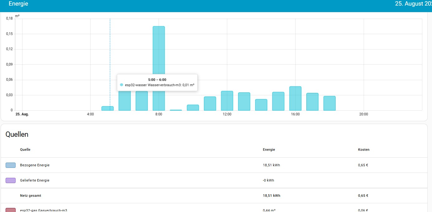Image resolution: width=432 pixels, height=212 pixels.
Task: Click the 0,44 m³ gas consumption value
Action: pyautogui.click(x=269, y=210)
